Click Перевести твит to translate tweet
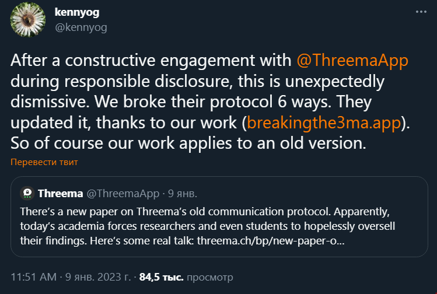This screenshot has width=437, height=294. pos(44,162)
